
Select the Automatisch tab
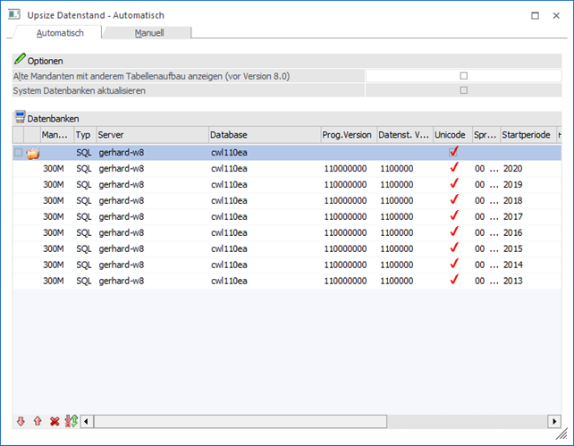(60, 33)
